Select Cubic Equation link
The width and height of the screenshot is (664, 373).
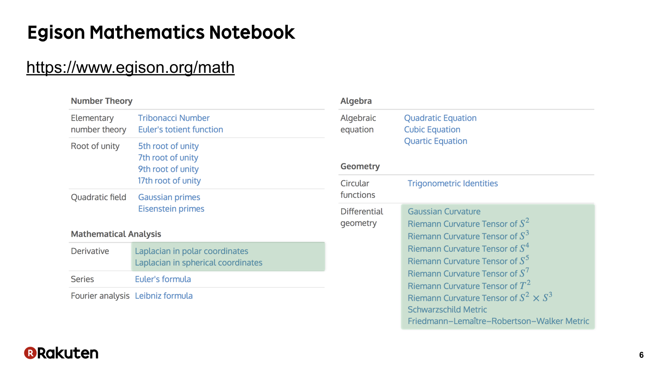[432, 130]
